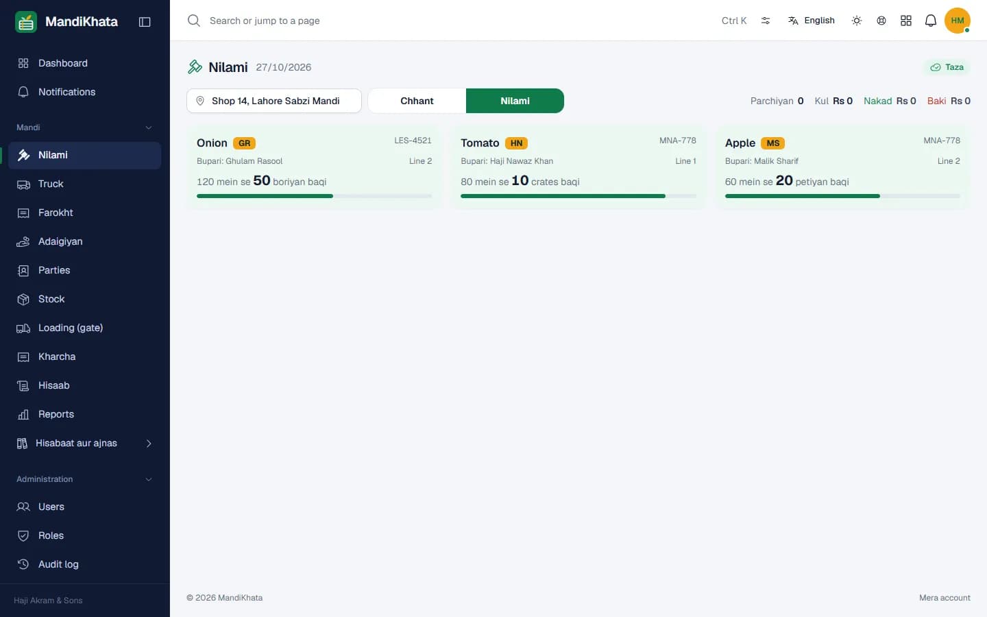Switch to the Chhant tab
The image size is (987, 617).
(x=417, y=101)
